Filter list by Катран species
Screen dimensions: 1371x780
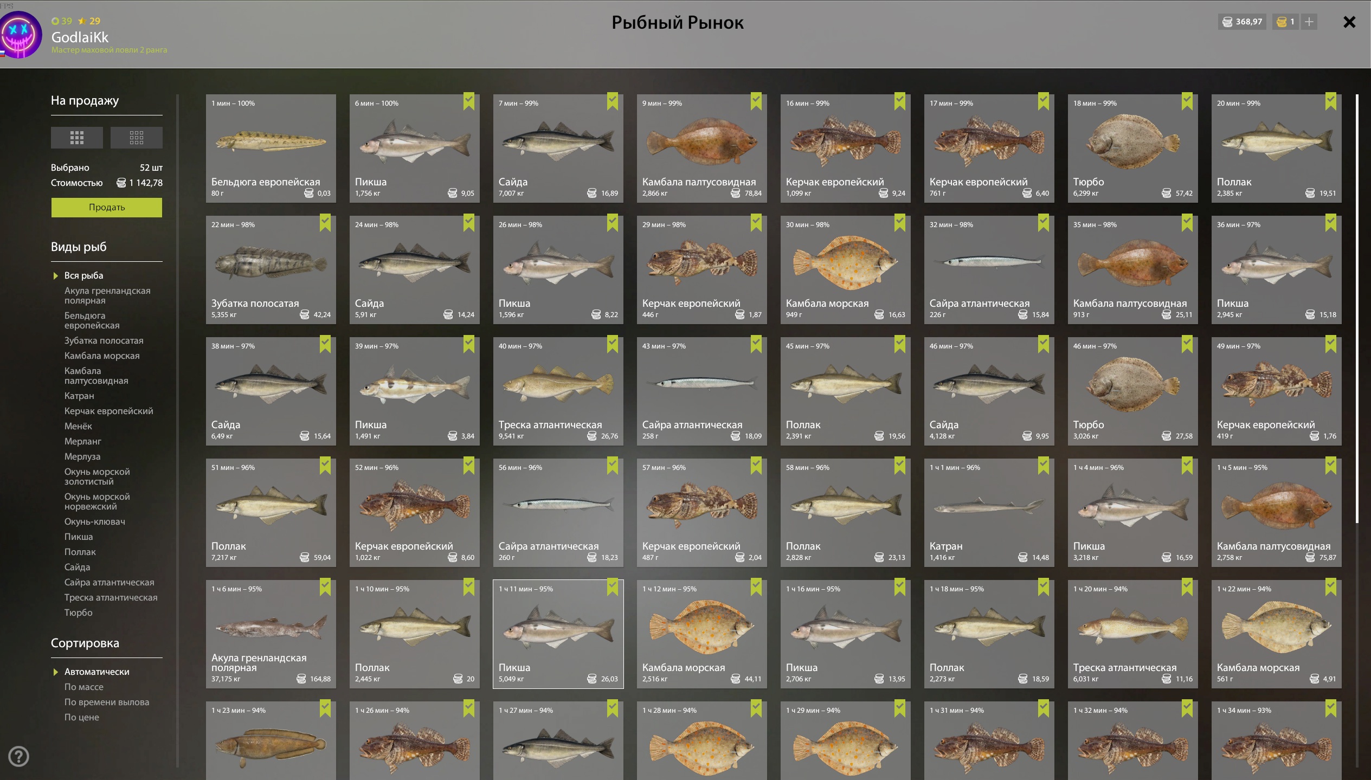[79, 396]
